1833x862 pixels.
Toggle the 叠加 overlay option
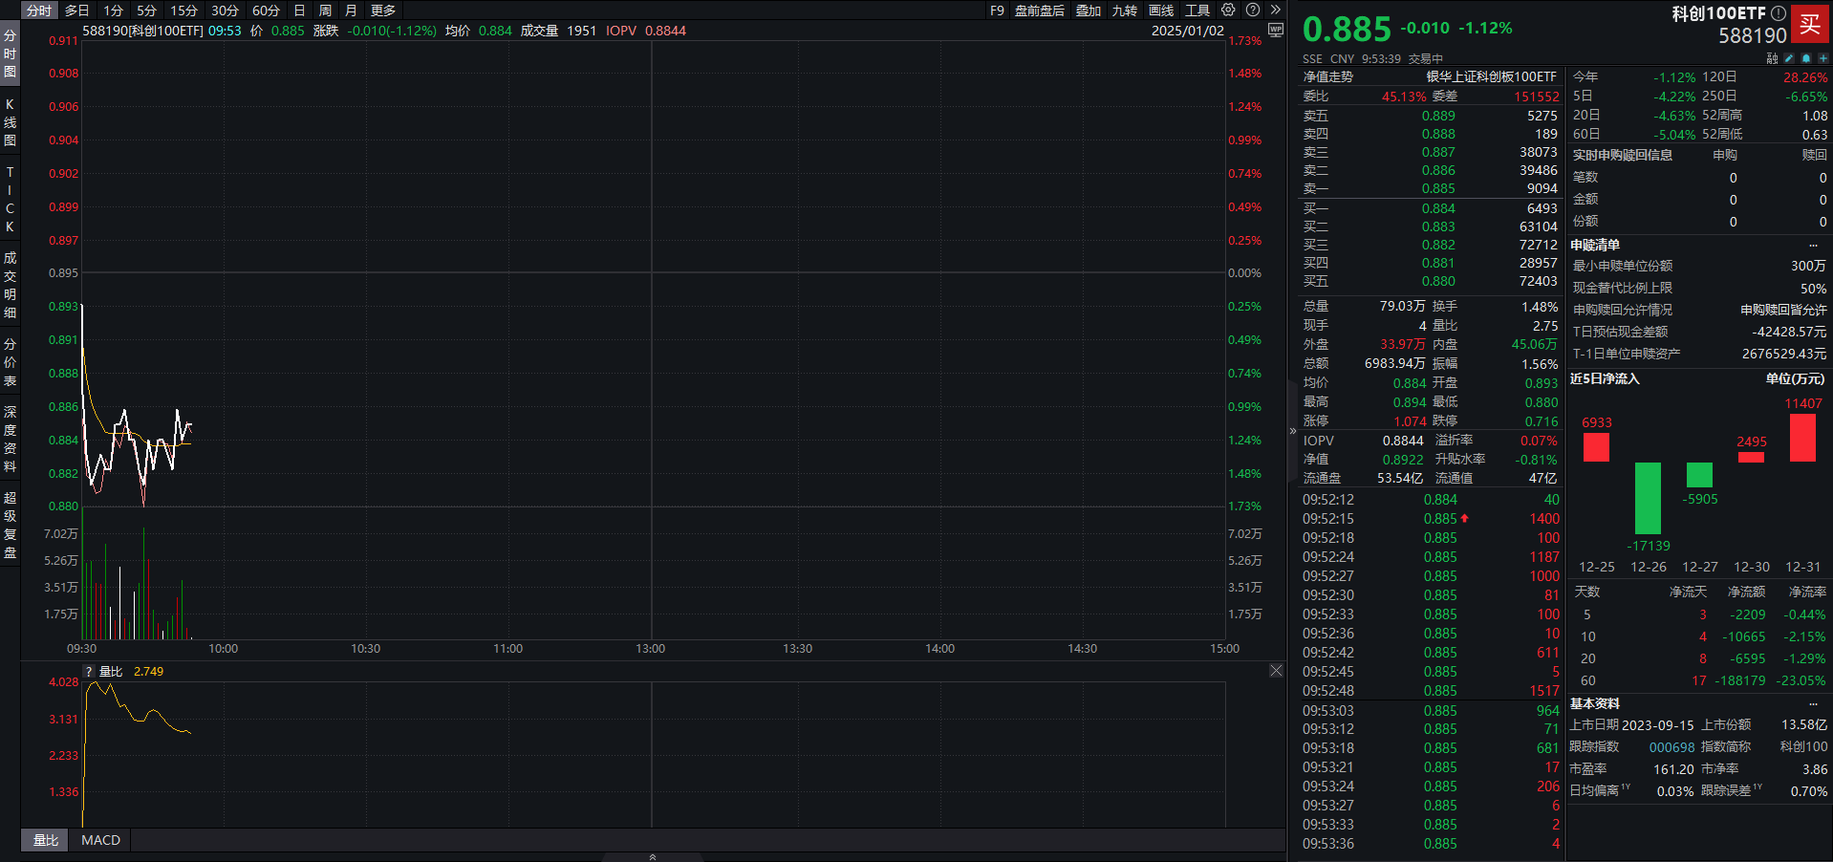point(1089,11)
